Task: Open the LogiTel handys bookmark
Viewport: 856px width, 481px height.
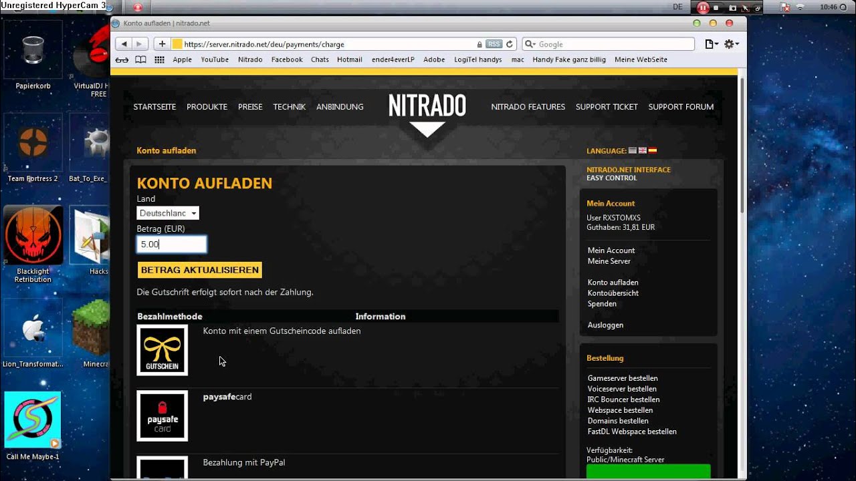Action: pyautogui.click(x=478, y=59)
